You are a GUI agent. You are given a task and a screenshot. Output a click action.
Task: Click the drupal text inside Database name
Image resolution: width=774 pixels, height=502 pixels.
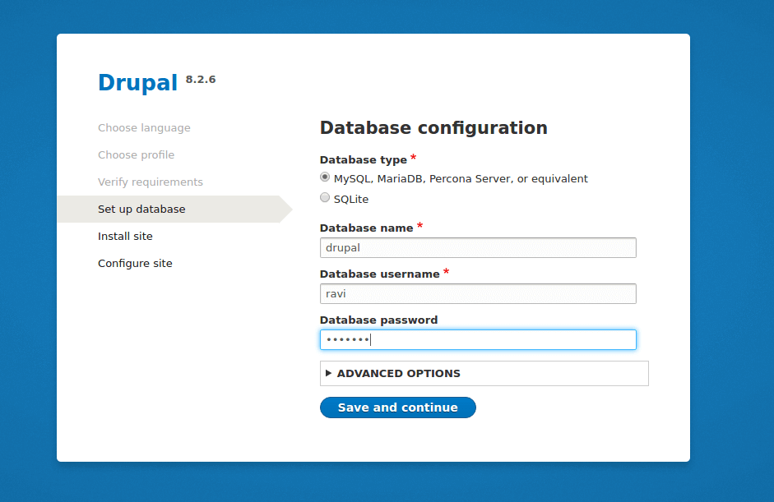[x=344, y=247]
